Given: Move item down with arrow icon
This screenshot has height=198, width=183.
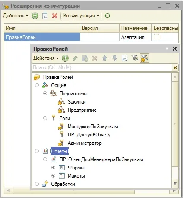Looking at the screenshot, I should [x=114, y=58].
